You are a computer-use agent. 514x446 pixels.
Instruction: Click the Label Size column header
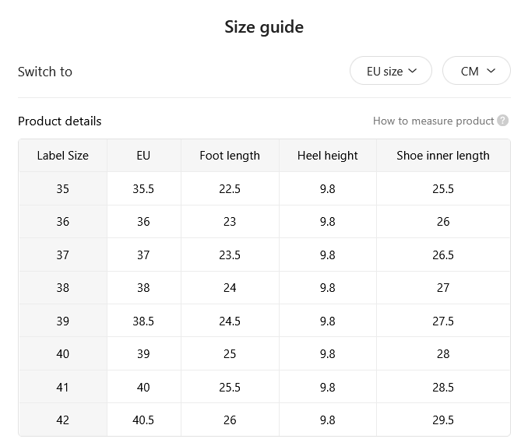pyautogui.click(x=62, y=156)
